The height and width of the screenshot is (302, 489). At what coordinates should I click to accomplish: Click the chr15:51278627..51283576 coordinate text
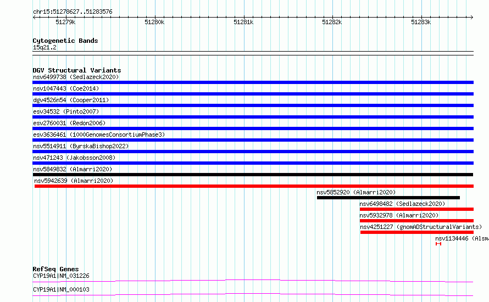coord(73,12)
